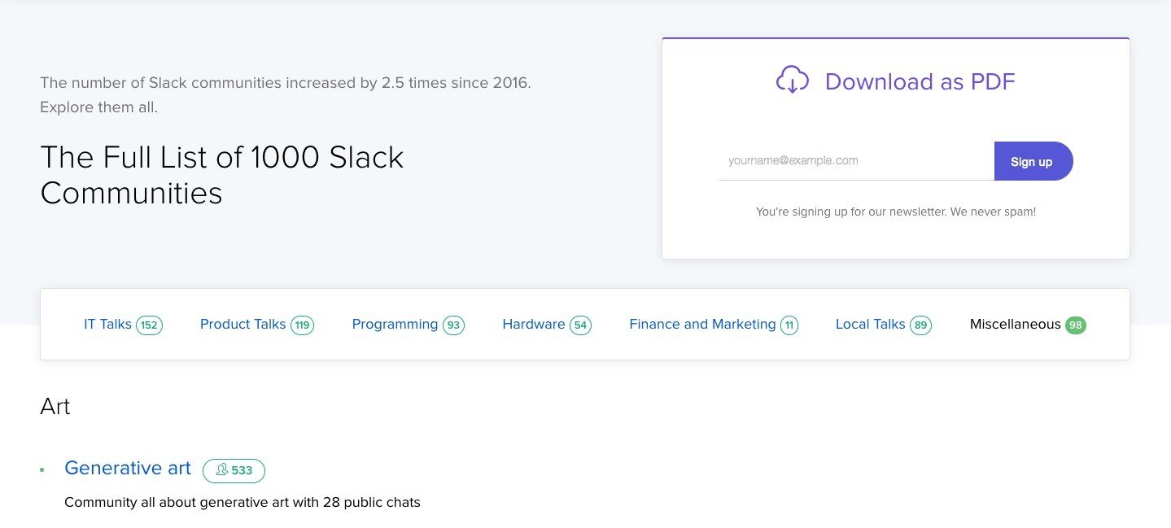Click the 119 count badge
This screenshot has width=1171, height=528.
pyautogui.click(x=302, y=325)
